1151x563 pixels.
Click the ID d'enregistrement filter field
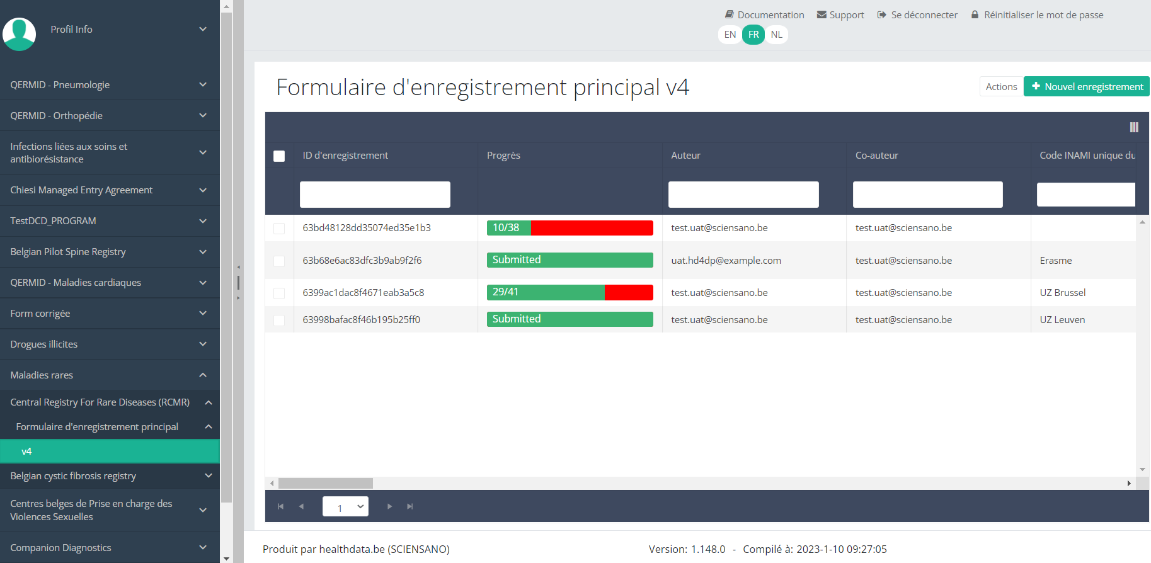375,195
